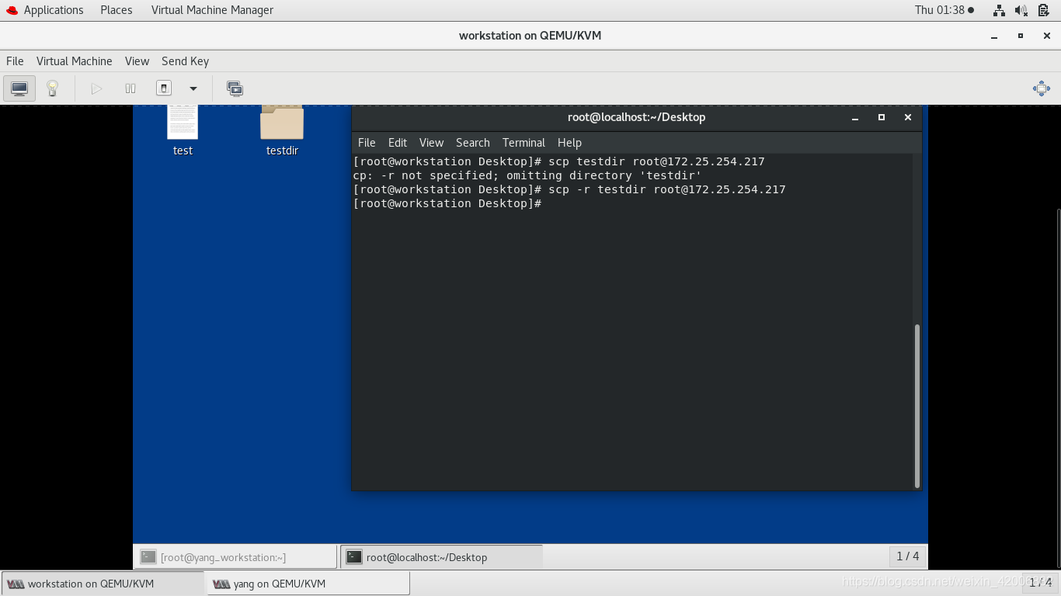The width and height of the screenshot is (1061, 596).
Task: Manage VM snapshots icon
Action: (x=235, y=88)
